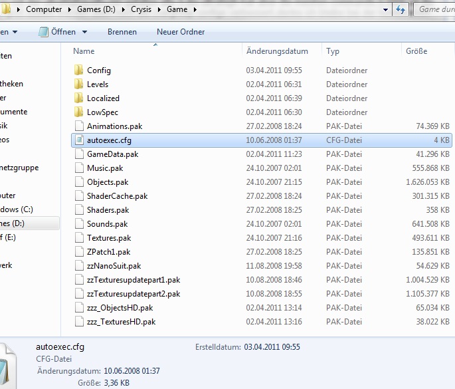Image resolution: width=455 pixels, height=389 pixels.
Task: Select the GameData.pak file name
Action: point(113,154)
